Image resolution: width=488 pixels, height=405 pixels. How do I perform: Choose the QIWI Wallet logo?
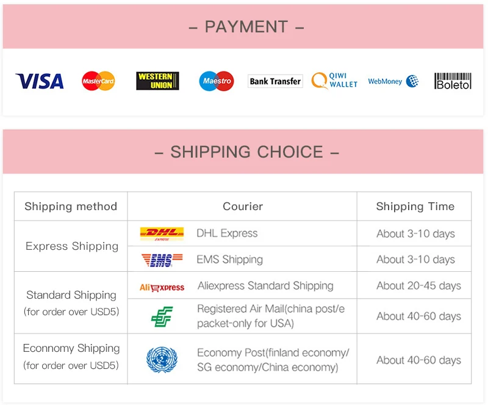point(334,81)
